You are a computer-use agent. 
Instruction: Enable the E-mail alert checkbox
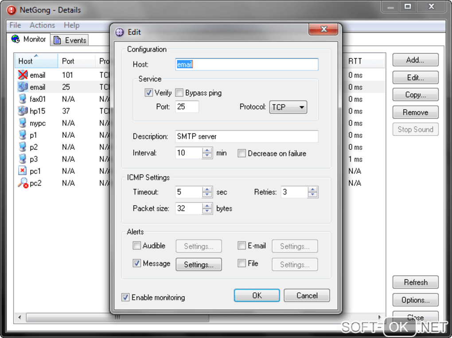242,245
